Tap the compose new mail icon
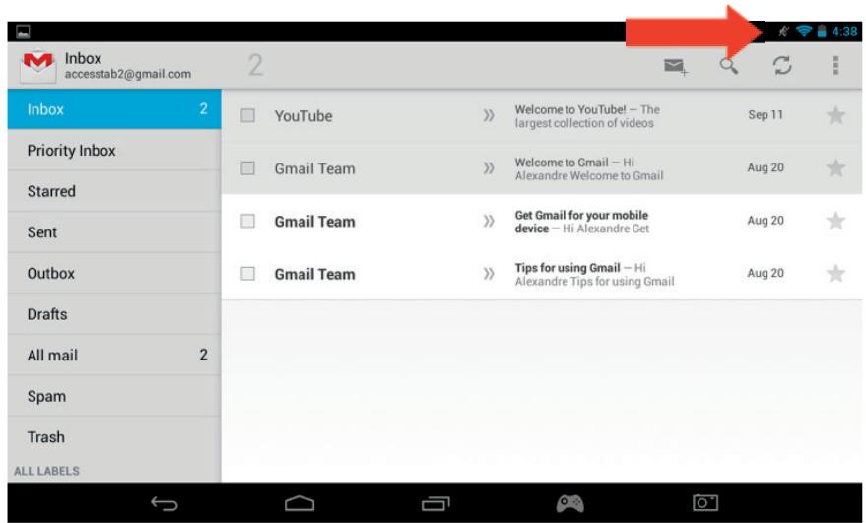866x523 pixels. [676, 66]
